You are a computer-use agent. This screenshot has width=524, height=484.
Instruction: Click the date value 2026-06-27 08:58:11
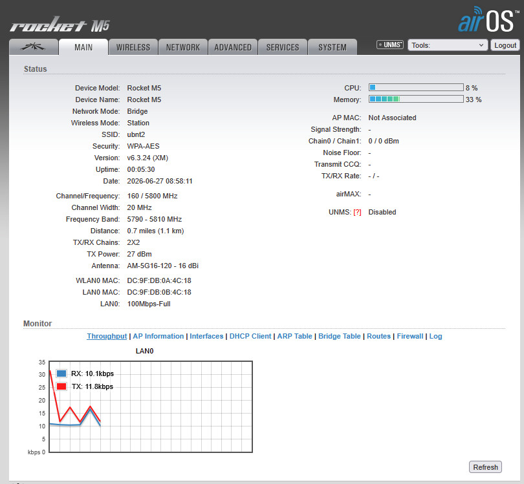[x=160, y=181]
